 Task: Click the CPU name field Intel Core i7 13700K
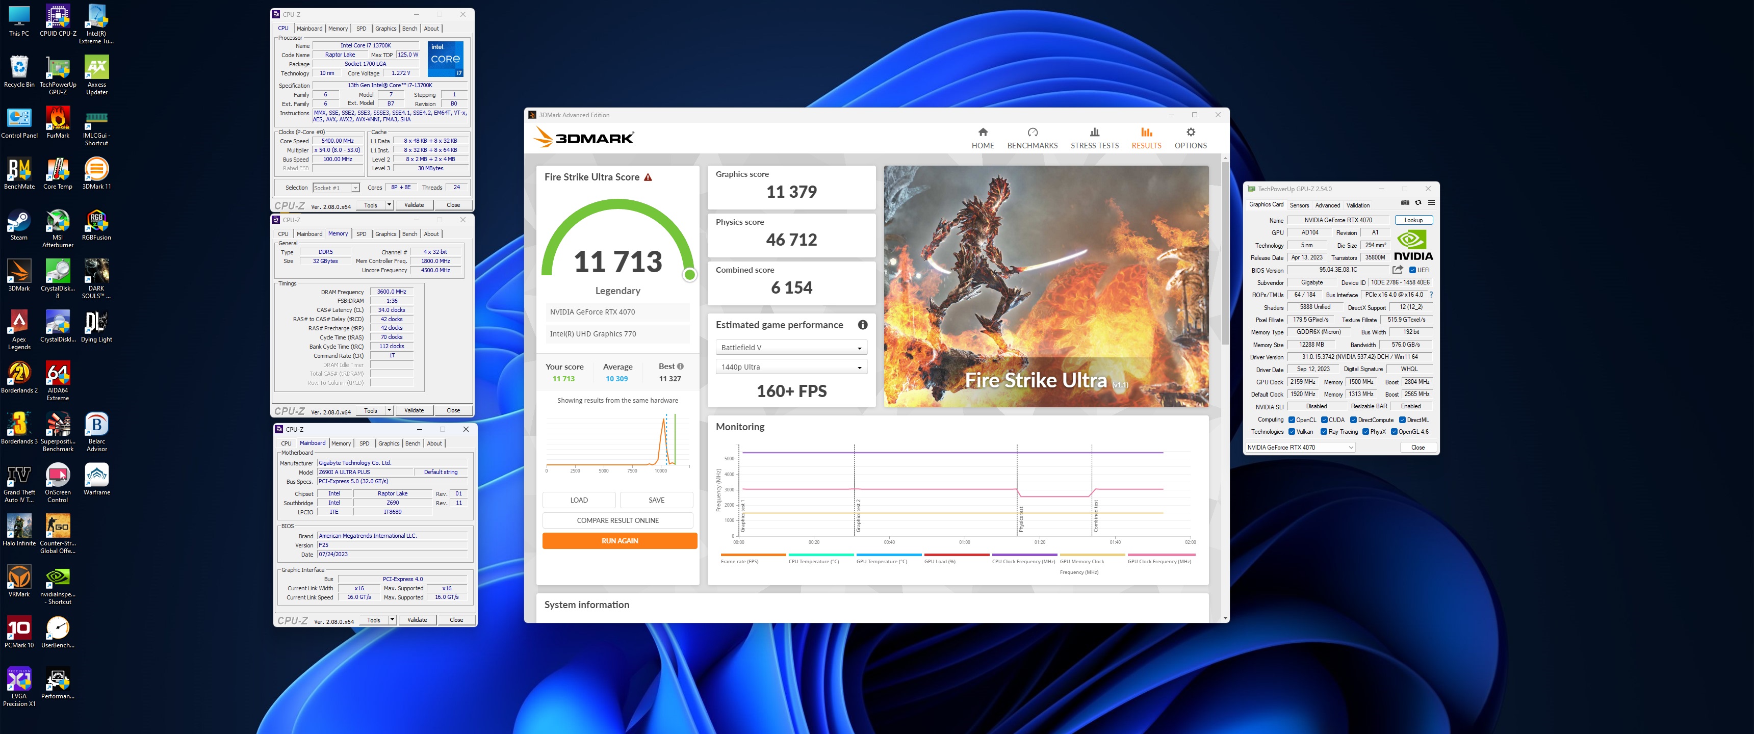click(x=366, y=45)
